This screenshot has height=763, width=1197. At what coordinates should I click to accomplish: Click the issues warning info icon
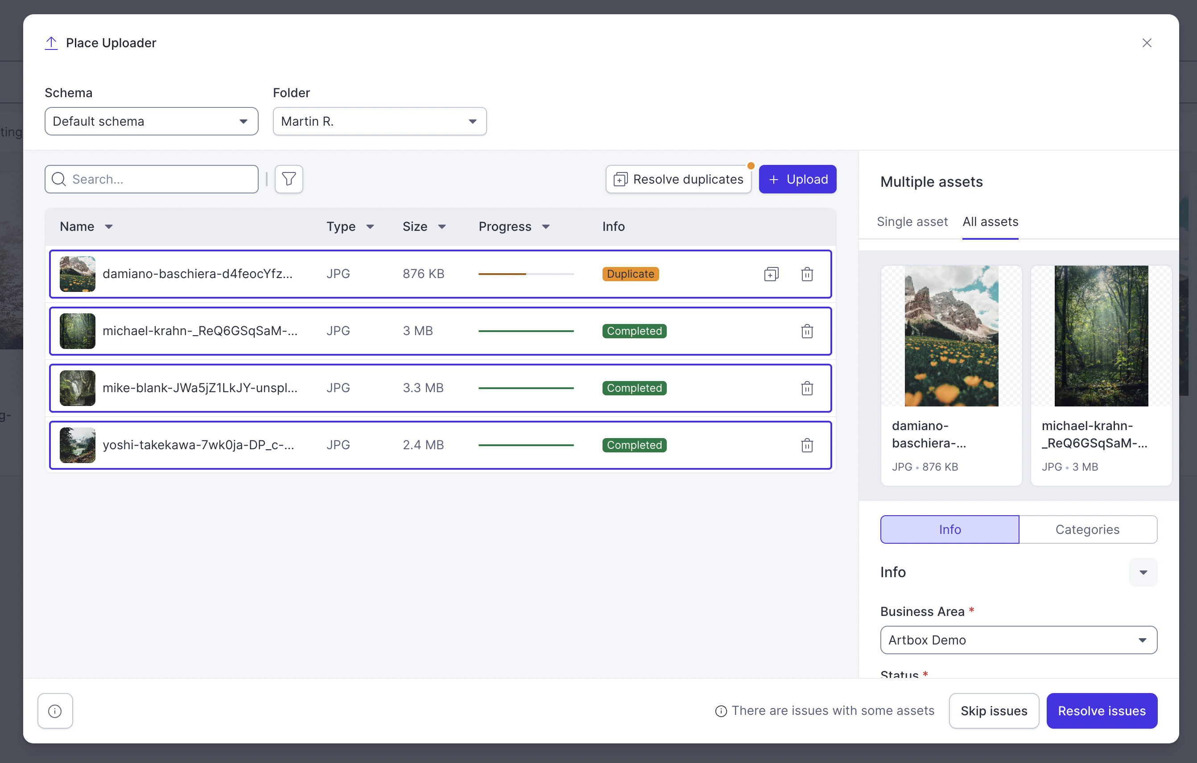(x=721, y=711)
